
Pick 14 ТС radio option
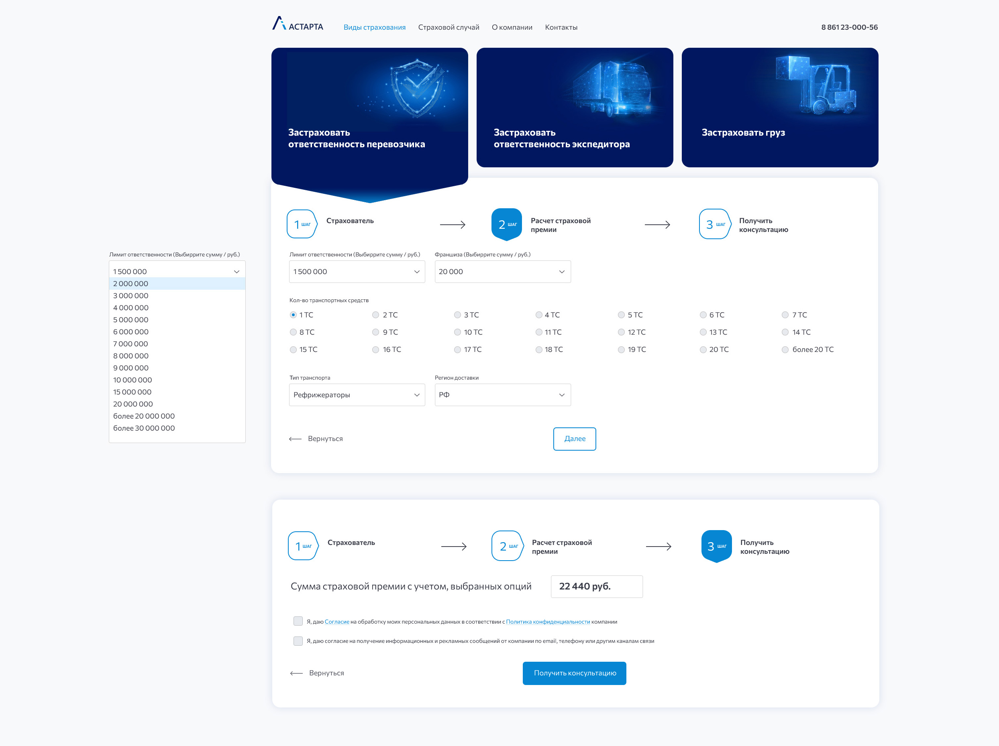pyautogui.click(x=785, y=332)
